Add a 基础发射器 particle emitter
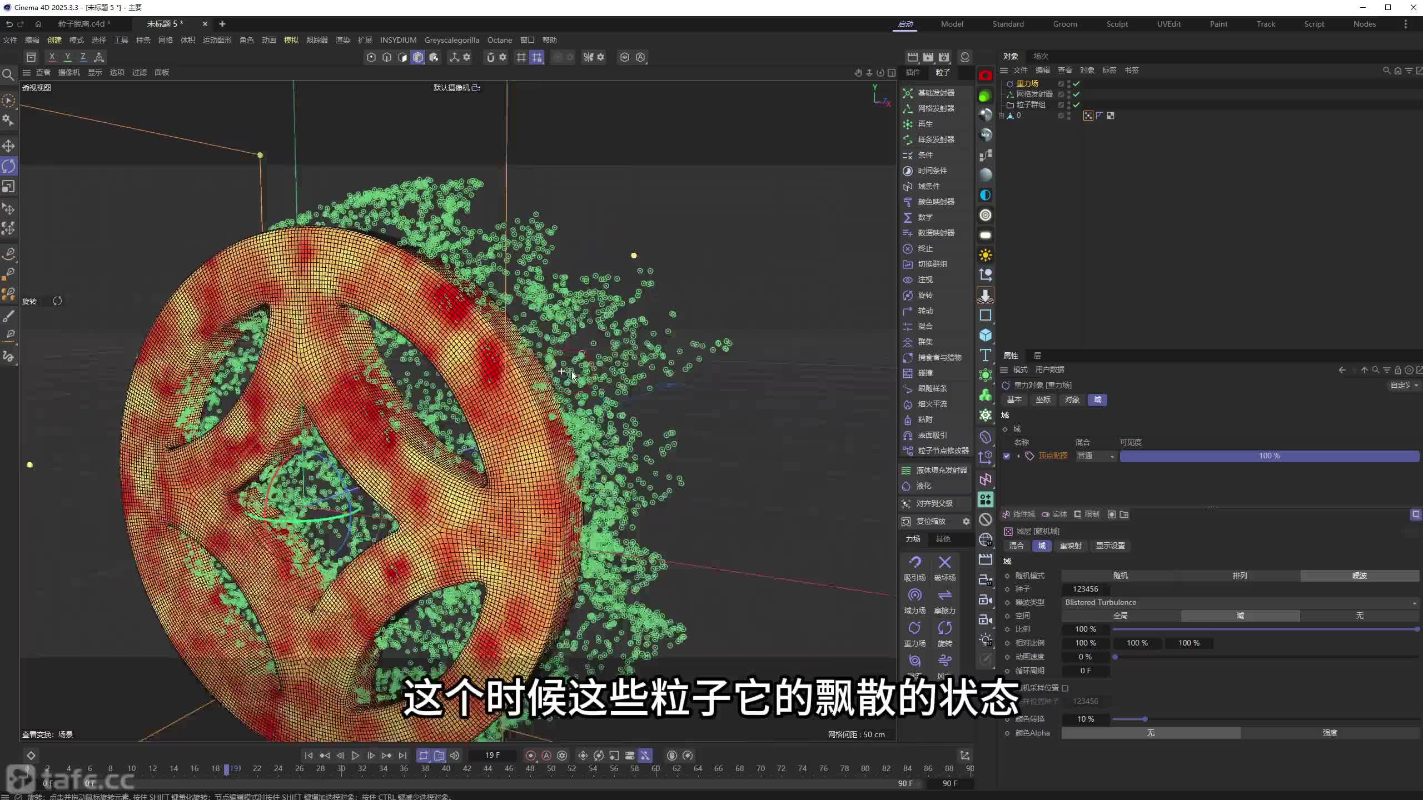This screenshot has height=800, width=1423. tap(936, 93)
